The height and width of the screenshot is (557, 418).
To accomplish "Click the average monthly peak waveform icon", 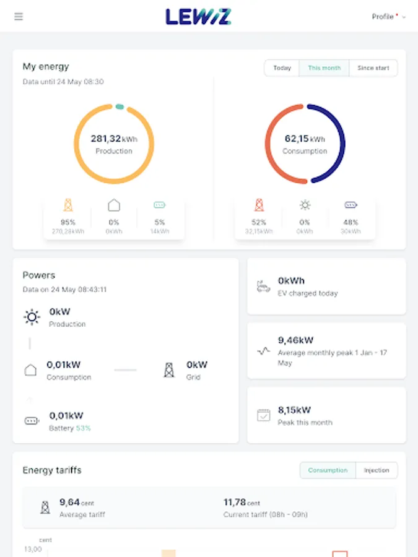I will 263,351.
